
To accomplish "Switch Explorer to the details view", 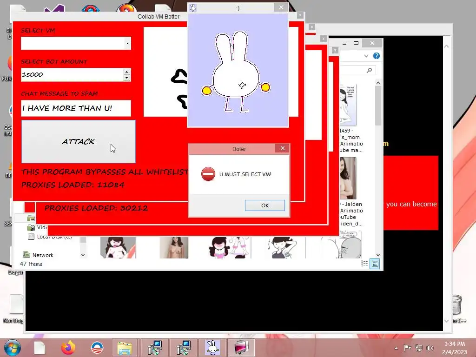I will [364, 264].
